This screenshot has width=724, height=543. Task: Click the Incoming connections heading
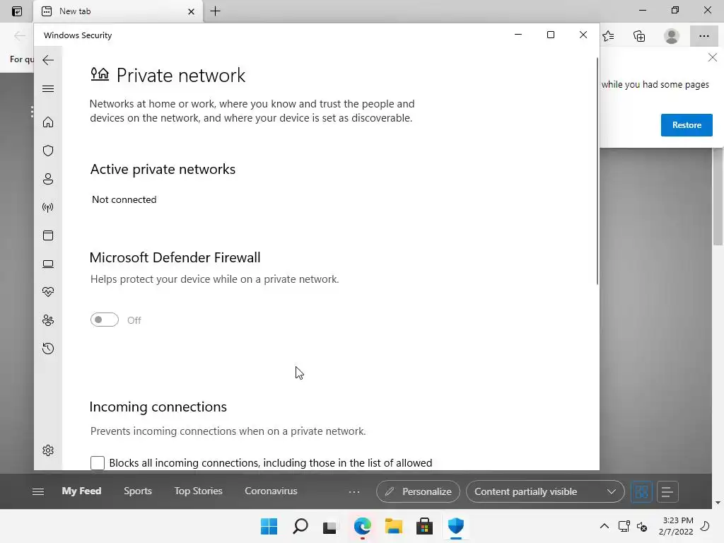(158, 407)
